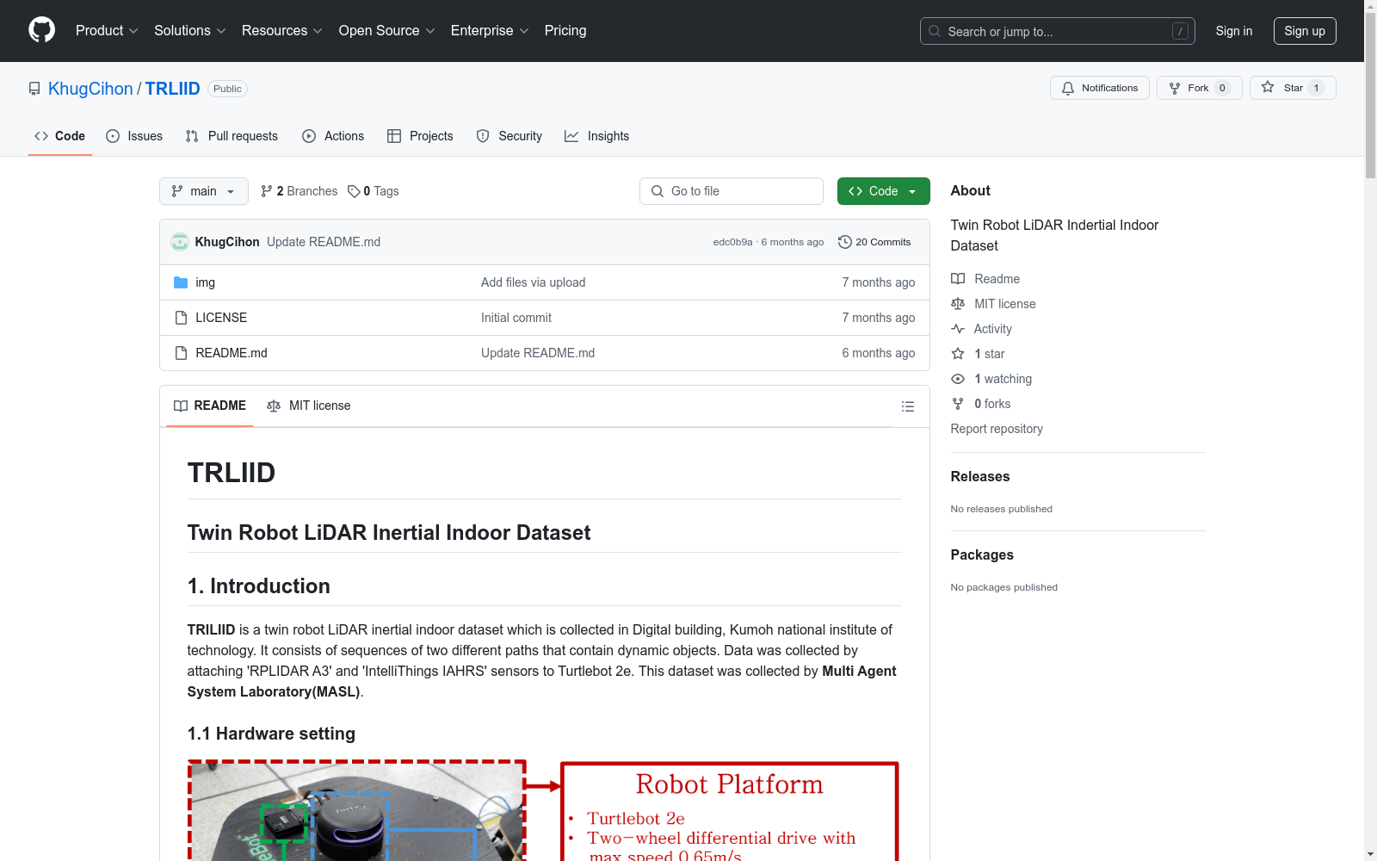Click the star icon in About sidebar
Viewport: 1377px width, 861px height.
[x=958, y=354]
